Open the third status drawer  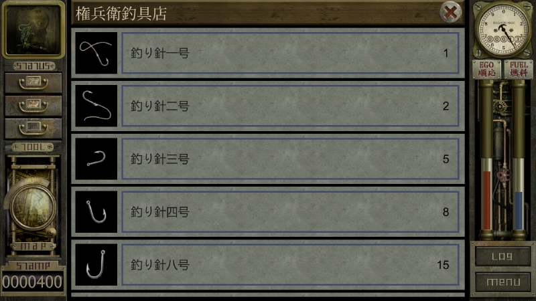click(33, 128)
